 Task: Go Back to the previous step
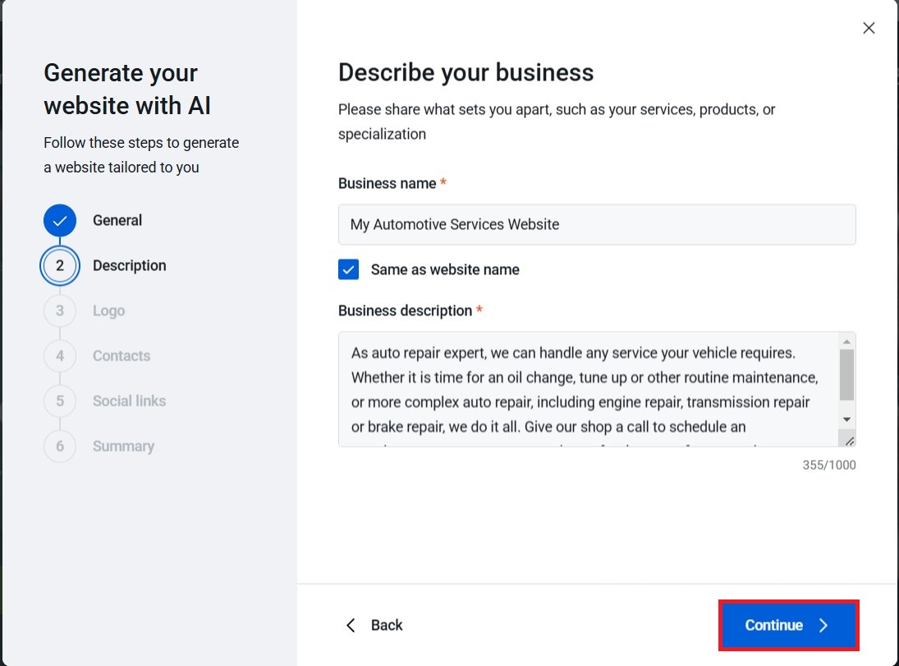[374, 626]
